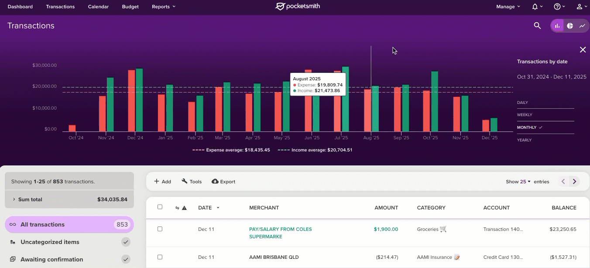Screen dimensions: 590x268
Task: Check the PAY/SALARY FROM COLES row checkbox
Action: (160, 229)
